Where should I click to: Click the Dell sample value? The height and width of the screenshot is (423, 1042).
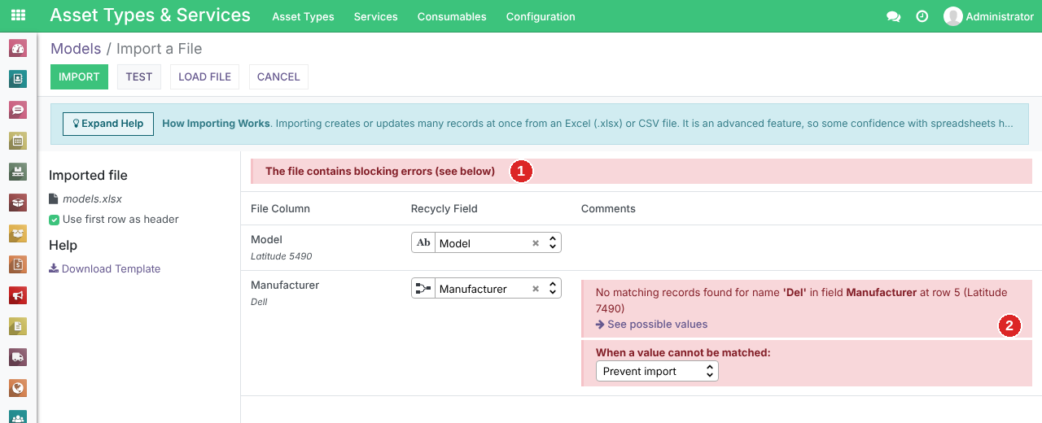click(259, 302)
